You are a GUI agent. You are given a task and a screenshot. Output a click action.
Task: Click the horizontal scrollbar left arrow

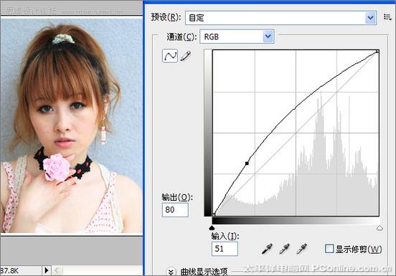coord(57,270)
